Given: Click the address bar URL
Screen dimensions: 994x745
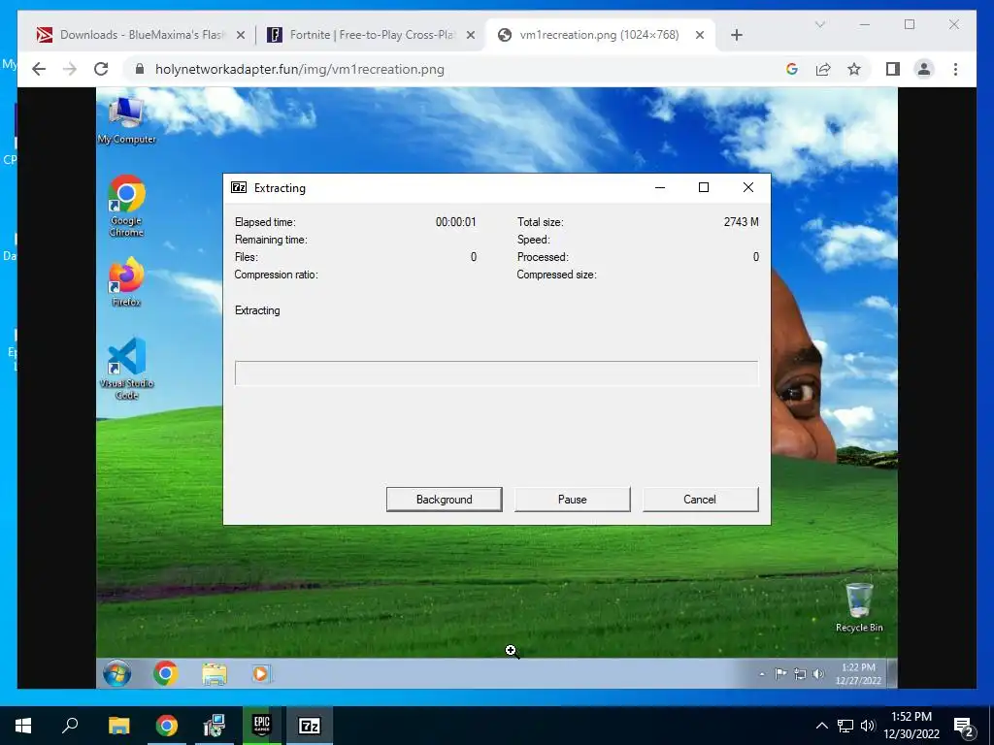Looking at the screenshot, I should coord(299,69).
